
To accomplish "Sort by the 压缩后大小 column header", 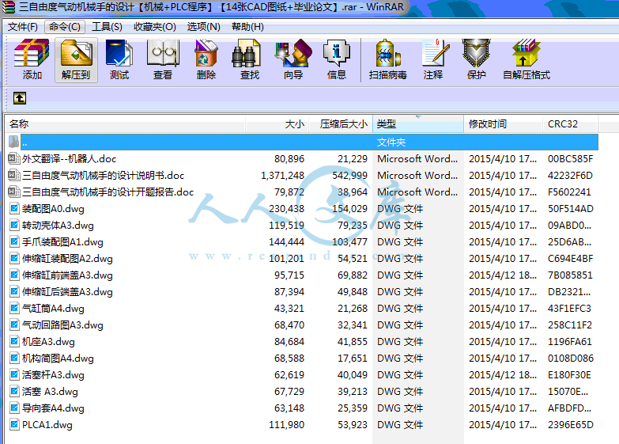I will click(x=340, y=124).
